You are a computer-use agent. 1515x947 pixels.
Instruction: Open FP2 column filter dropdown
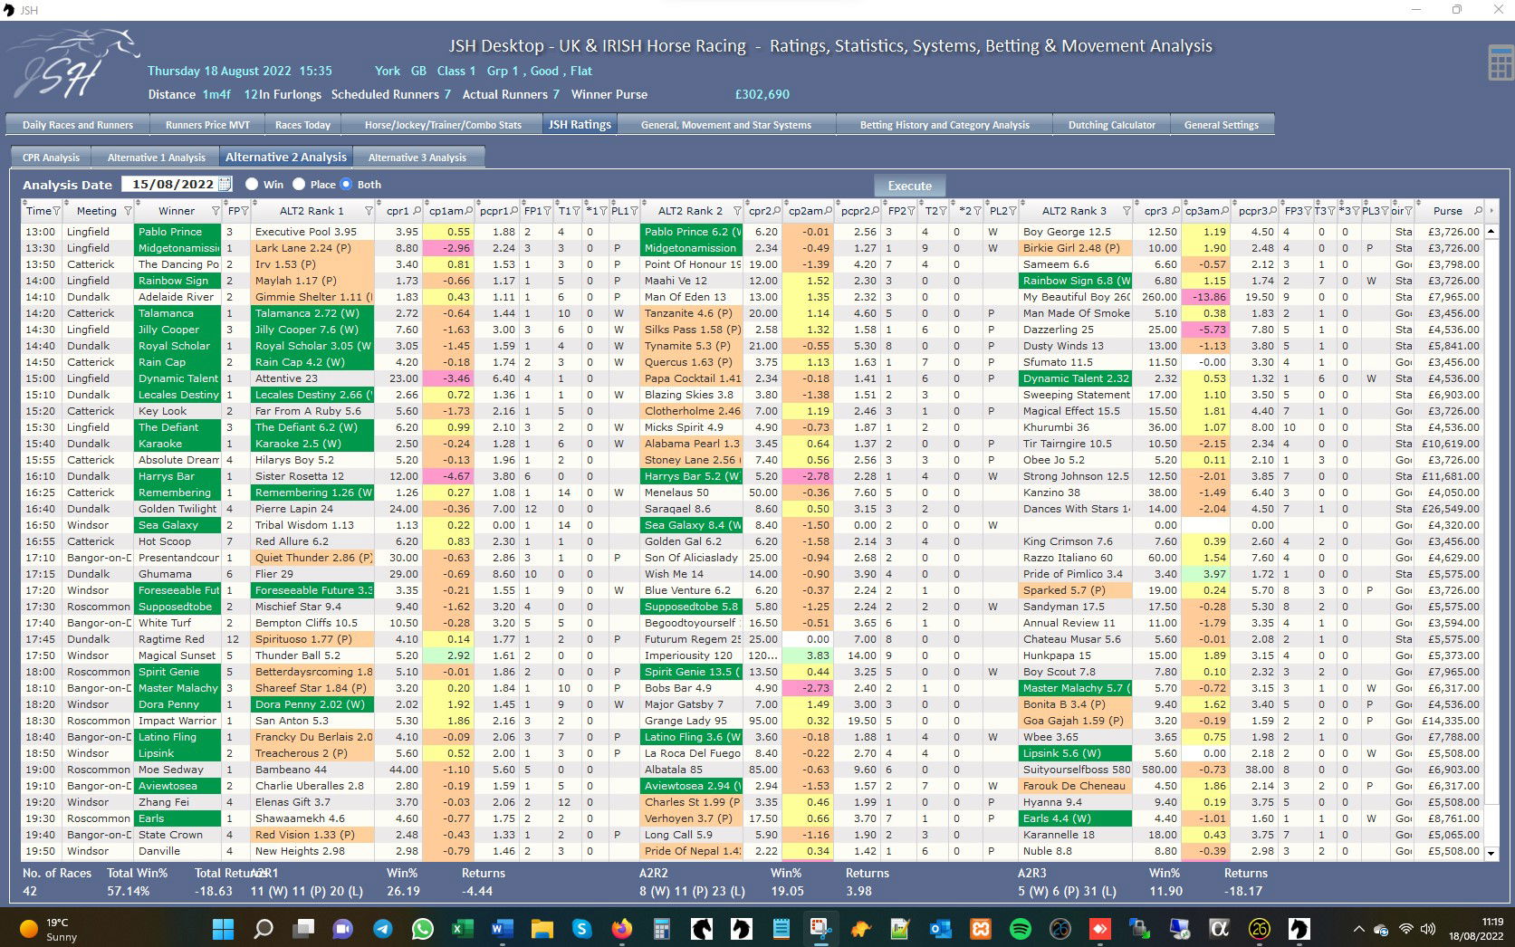tap(913, 211)
